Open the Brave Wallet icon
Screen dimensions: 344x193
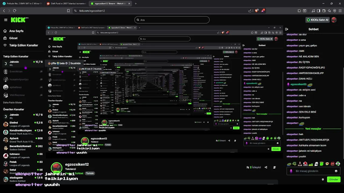324,11
